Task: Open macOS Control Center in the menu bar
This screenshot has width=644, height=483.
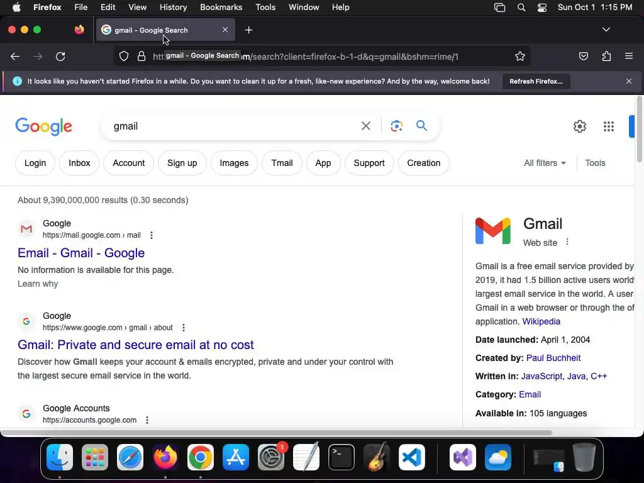Action: [x=542, y=8]
